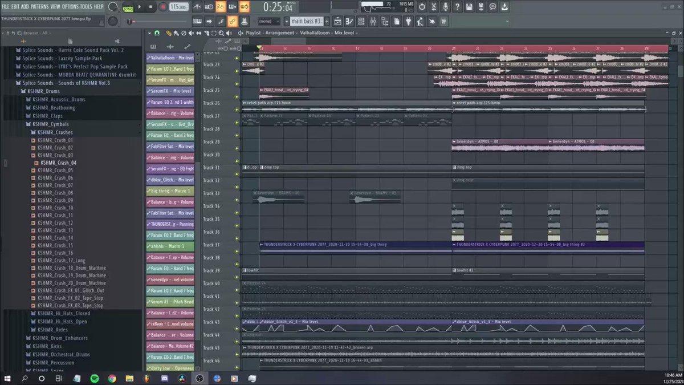
Task: Open the OPTIONS menu
Action: (x=70, y=6)
